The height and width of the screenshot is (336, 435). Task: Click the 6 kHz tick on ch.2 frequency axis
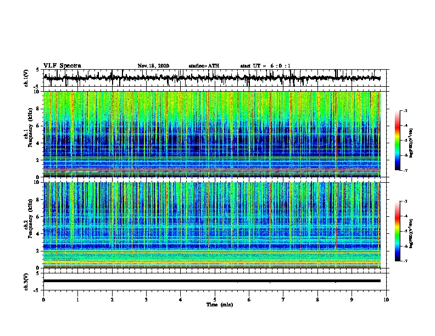point(38,217)
